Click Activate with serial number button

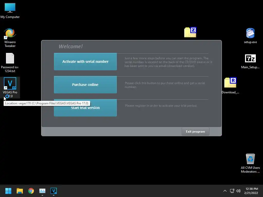[85, 62]
